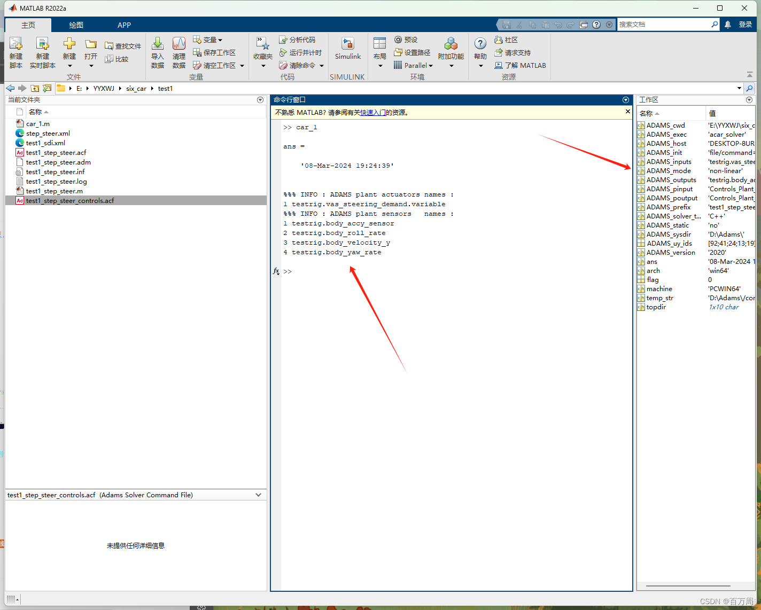Viewport: 761px width, 610px height.
Task: Click Compare (比较) in the ribbon
Action: coord(117,59)
